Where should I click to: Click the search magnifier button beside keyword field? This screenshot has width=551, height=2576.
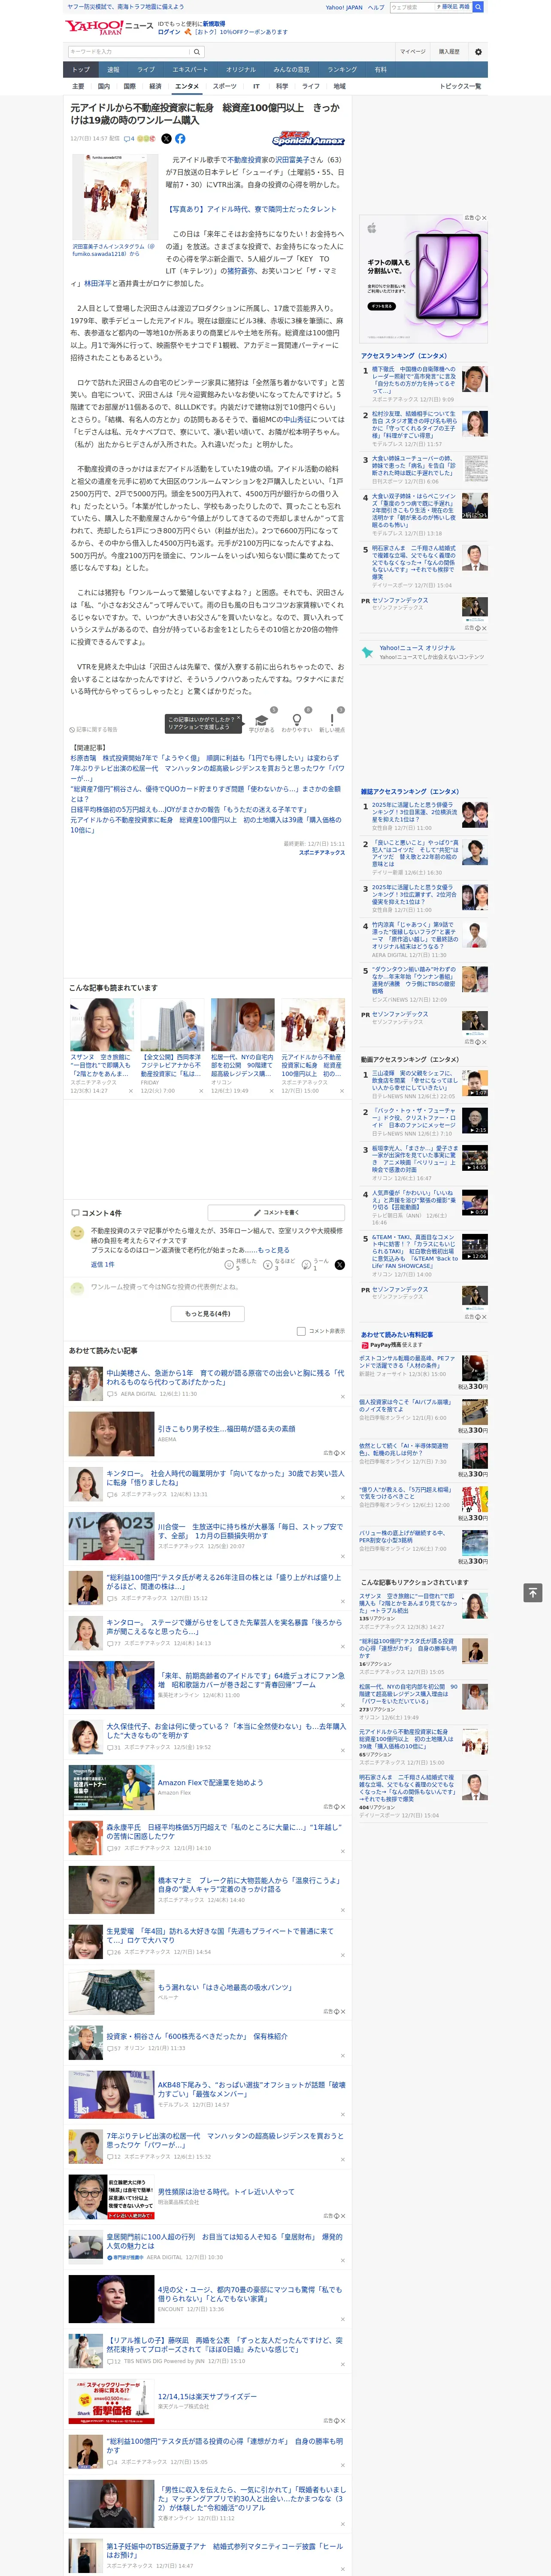[197, 51]
